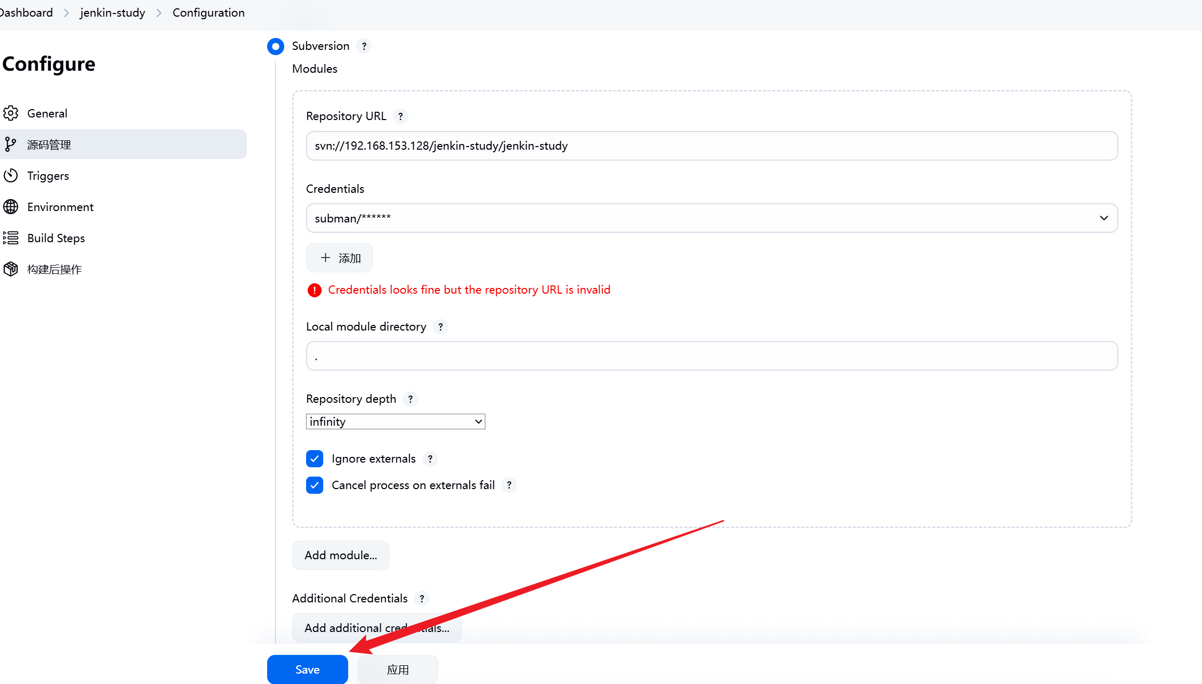
Task: Click the 添加 add credentials button
Action: 339,258
